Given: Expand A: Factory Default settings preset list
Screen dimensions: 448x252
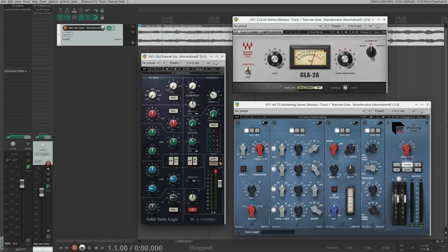Looking at the screenshot, I should (315, 117).
